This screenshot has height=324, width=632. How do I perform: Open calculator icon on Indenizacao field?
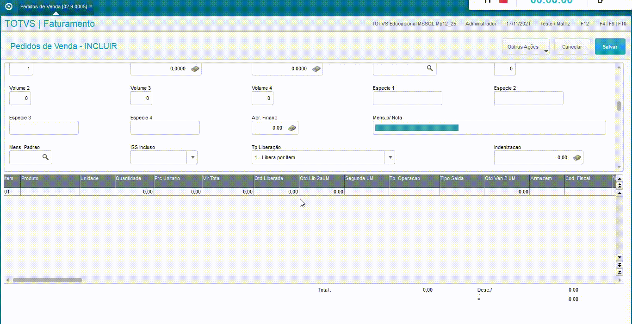[576, 158]
